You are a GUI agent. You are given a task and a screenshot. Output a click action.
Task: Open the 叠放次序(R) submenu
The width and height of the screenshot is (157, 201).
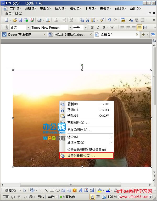coord(87,143)
